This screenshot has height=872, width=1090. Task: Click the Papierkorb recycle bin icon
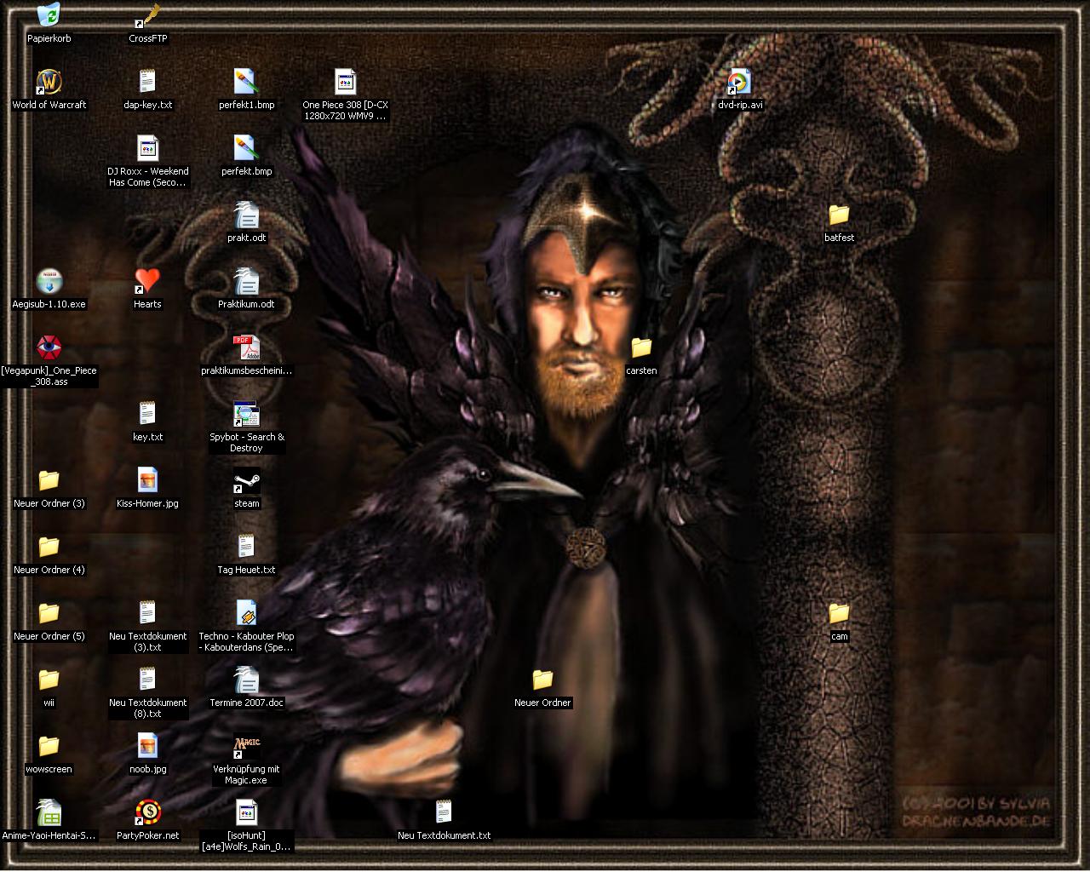(49, 16)
